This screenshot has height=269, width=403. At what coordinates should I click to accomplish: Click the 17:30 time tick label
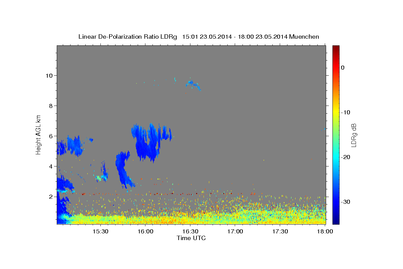pyautogui.click(x=280, y=231)
